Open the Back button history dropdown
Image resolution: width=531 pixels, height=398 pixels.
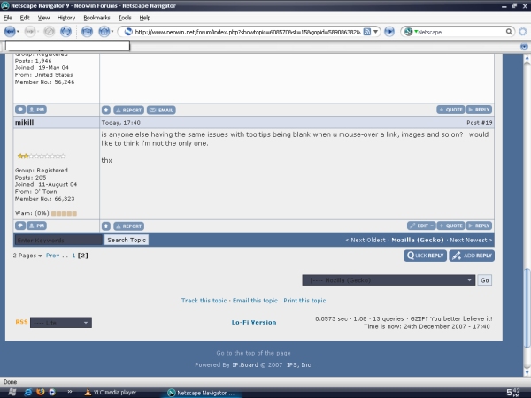pos(18,32)
